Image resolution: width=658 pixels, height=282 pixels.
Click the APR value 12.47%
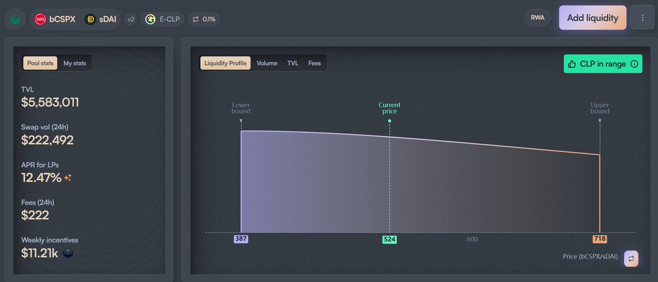pos(41,177)
